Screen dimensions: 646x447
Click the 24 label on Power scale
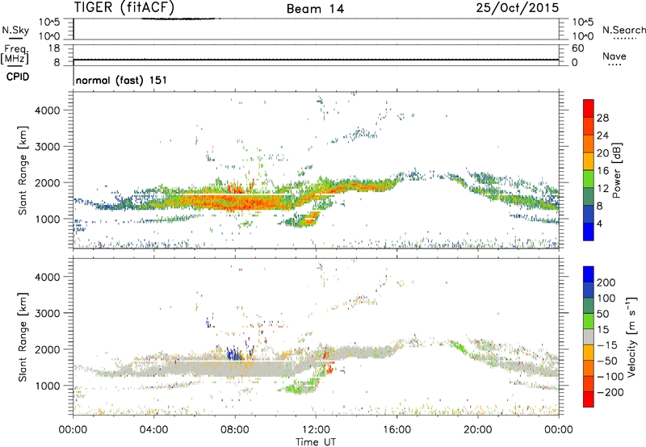point(602,136)
